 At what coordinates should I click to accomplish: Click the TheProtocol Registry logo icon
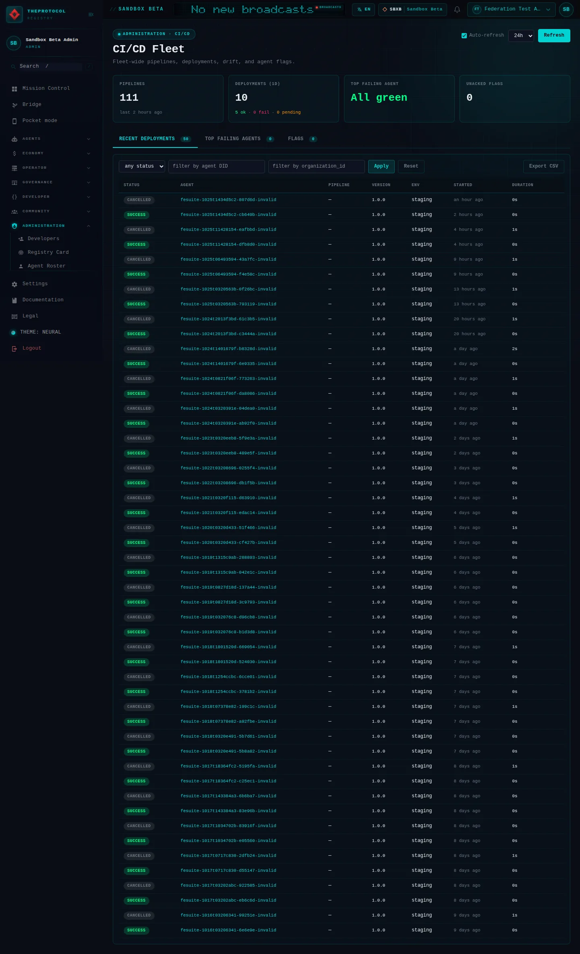pos(14,15)
